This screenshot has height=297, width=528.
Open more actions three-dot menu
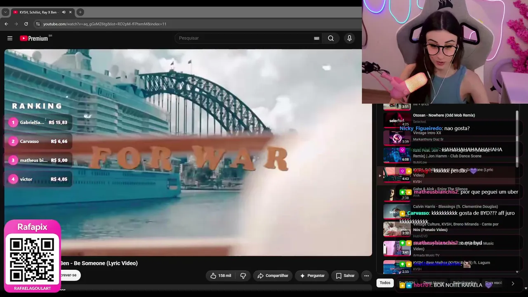click(x=366, y=276)
